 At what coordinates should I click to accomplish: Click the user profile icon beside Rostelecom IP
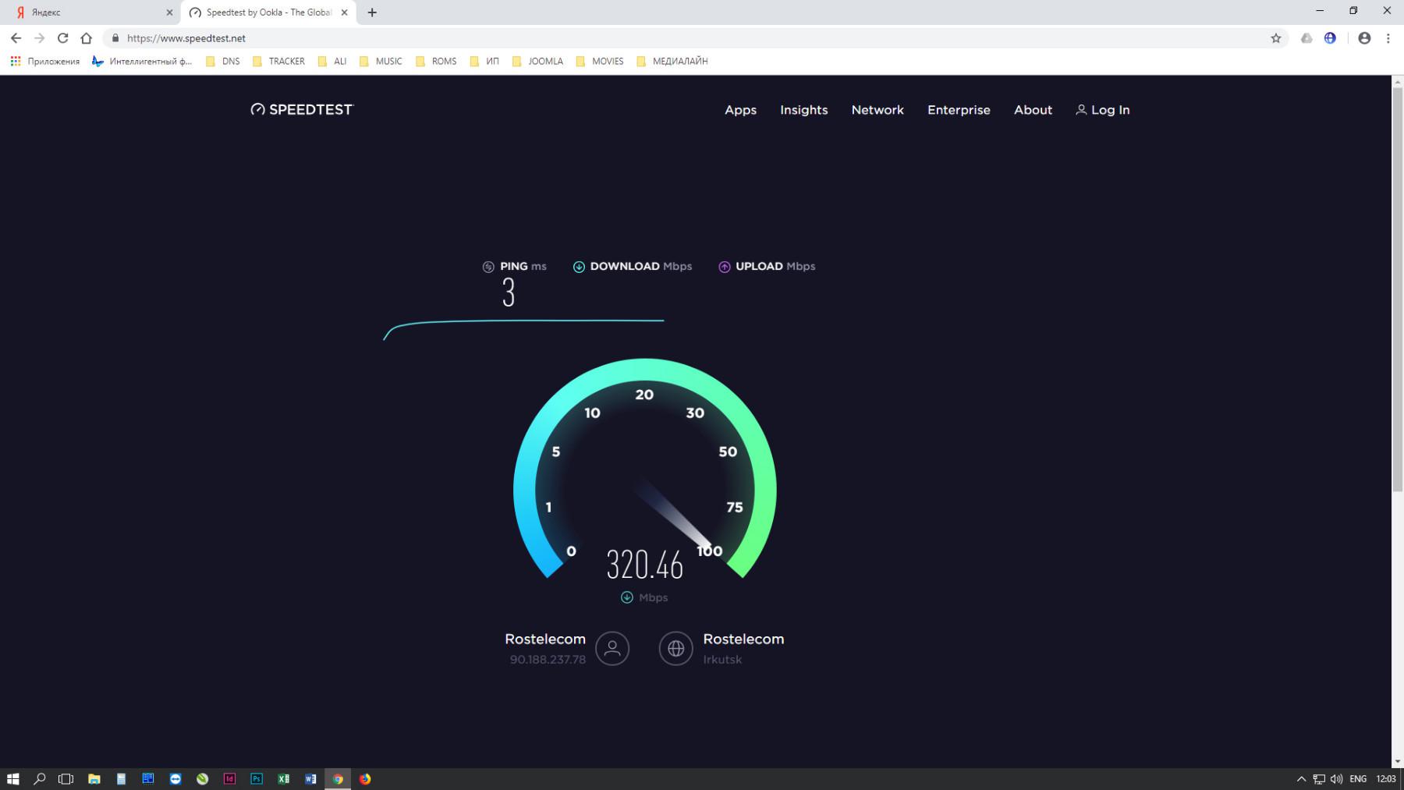(x=612, y=648)
